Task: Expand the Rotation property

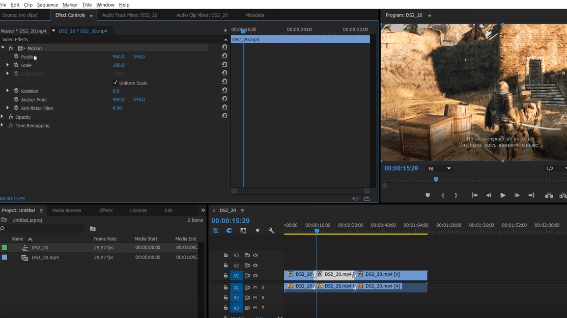Action: (x=7, y=91)
